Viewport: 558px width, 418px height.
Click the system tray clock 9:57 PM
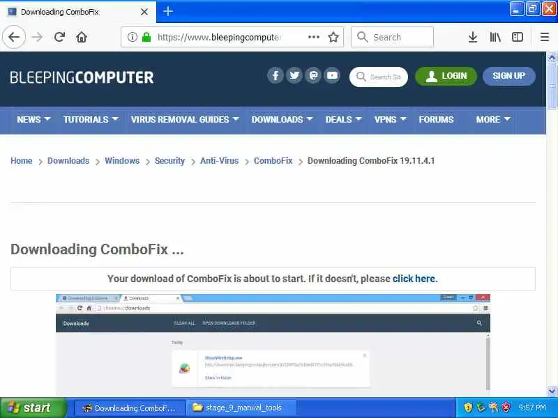pos(532,408)
